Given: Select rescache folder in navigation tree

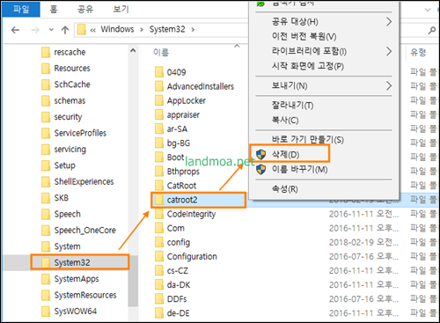Looking at the screenshot, I should click(70, 52).
